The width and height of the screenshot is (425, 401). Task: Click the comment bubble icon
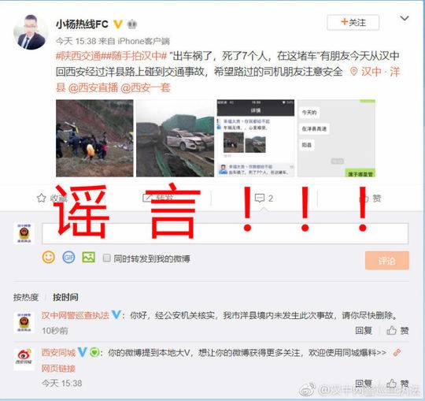pyautogui.click(x=260, y=198)
